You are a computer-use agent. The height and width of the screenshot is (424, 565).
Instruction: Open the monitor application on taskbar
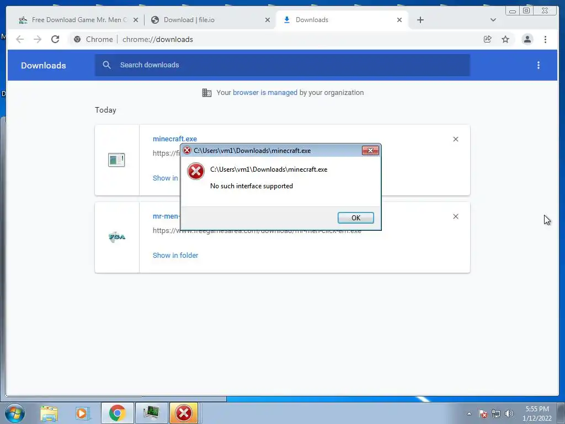click(151, 413)
